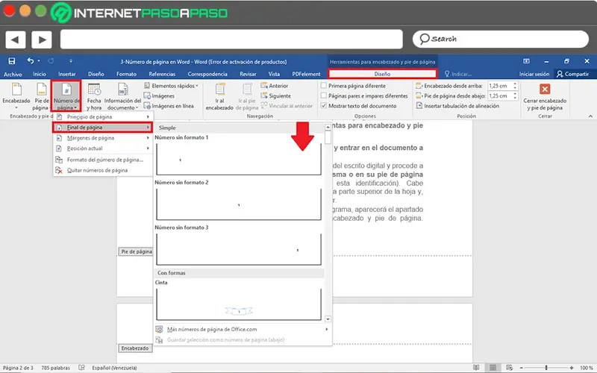Select the header tools Diseño tab
This screenshot has height=373, width=597.
(x=382, y=74)
